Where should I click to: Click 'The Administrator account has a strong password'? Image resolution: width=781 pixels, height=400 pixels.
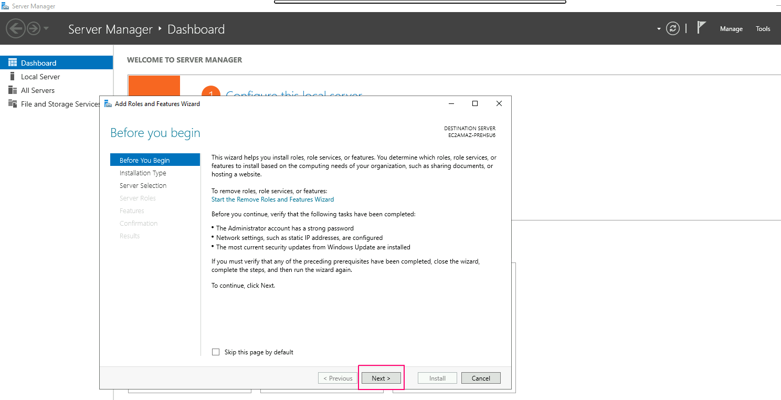[285, 228]
